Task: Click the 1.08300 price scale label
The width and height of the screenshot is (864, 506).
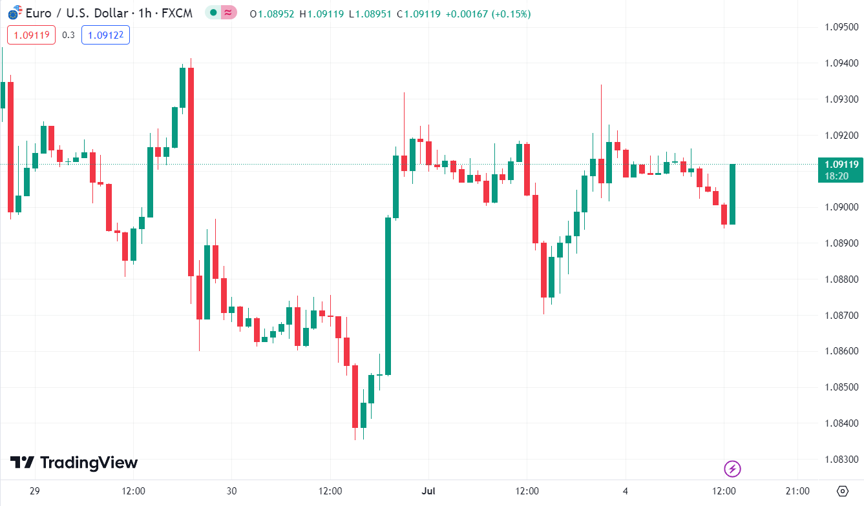Action: [841, 459]
